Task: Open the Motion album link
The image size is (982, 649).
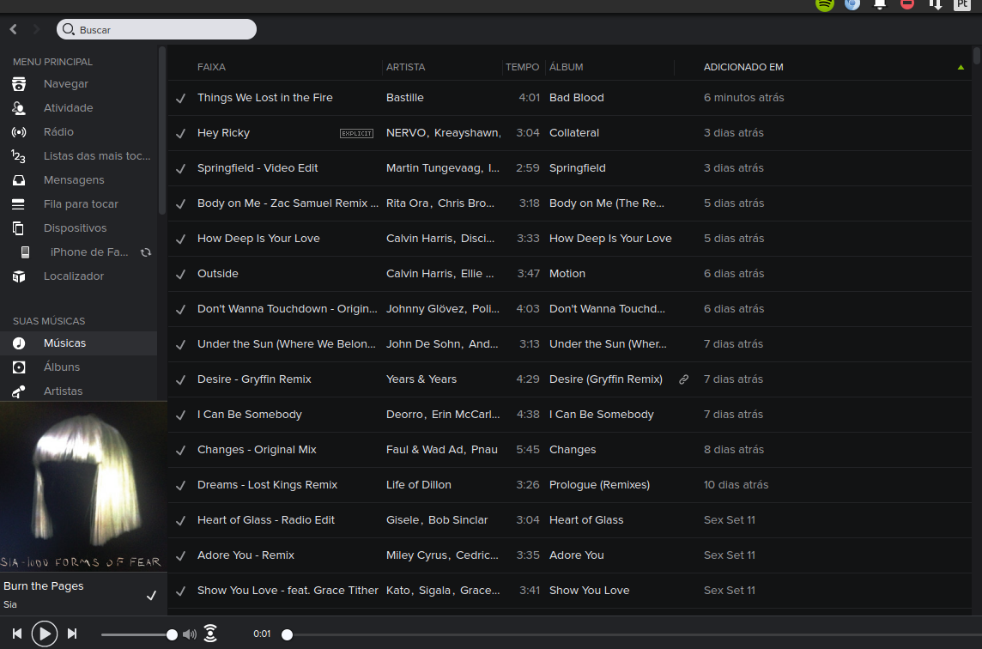Action: (567, 274)
